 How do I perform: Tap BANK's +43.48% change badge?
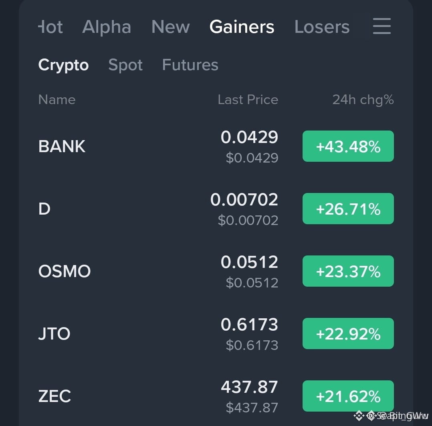pos(348,146)
